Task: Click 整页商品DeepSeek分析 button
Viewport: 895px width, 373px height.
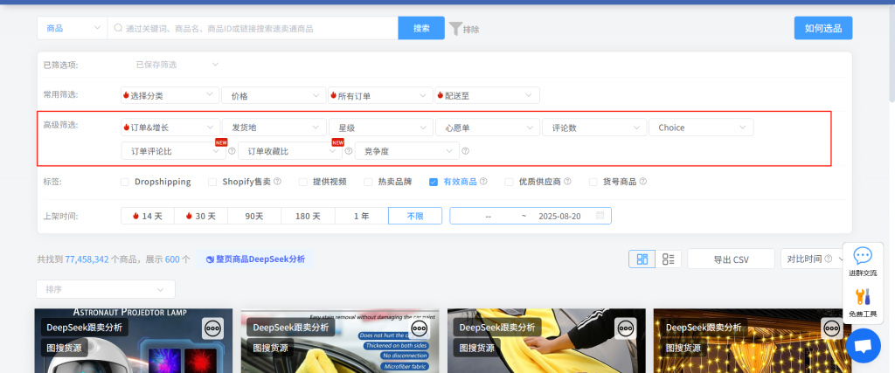Action: tap(254, 259)
